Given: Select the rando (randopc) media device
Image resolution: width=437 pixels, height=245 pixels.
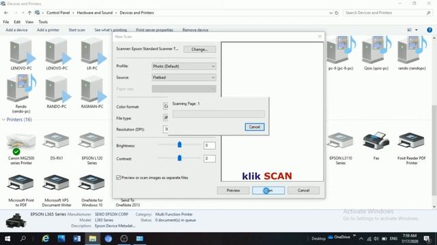Looking at the screenshot, I should click(412, 53).
